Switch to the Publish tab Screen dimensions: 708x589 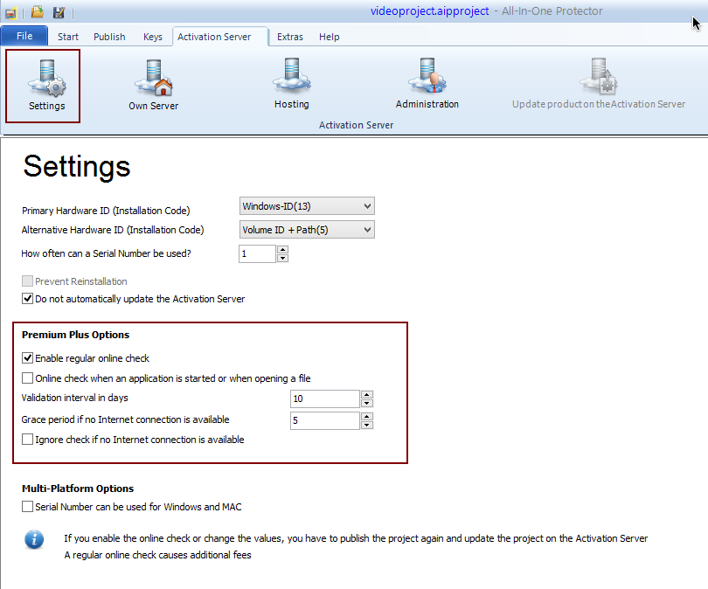click(109, 37)
